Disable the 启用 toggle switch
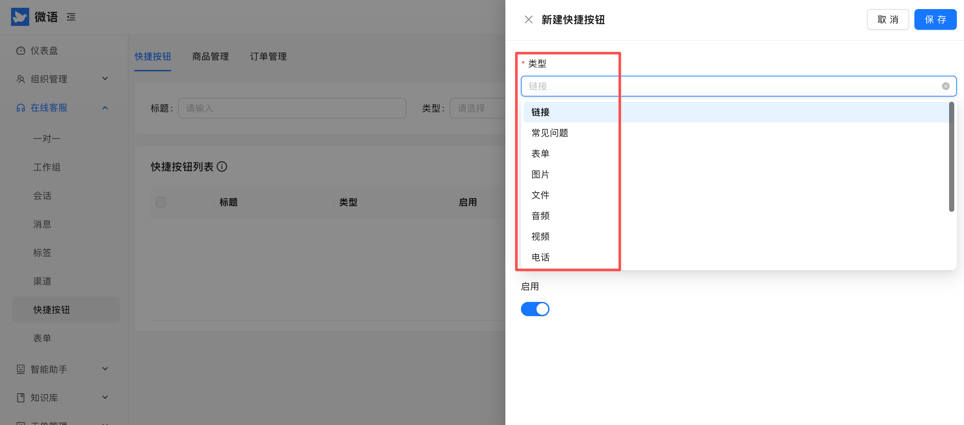This screenshot has height=425, width=964. [x=535, y=309]
